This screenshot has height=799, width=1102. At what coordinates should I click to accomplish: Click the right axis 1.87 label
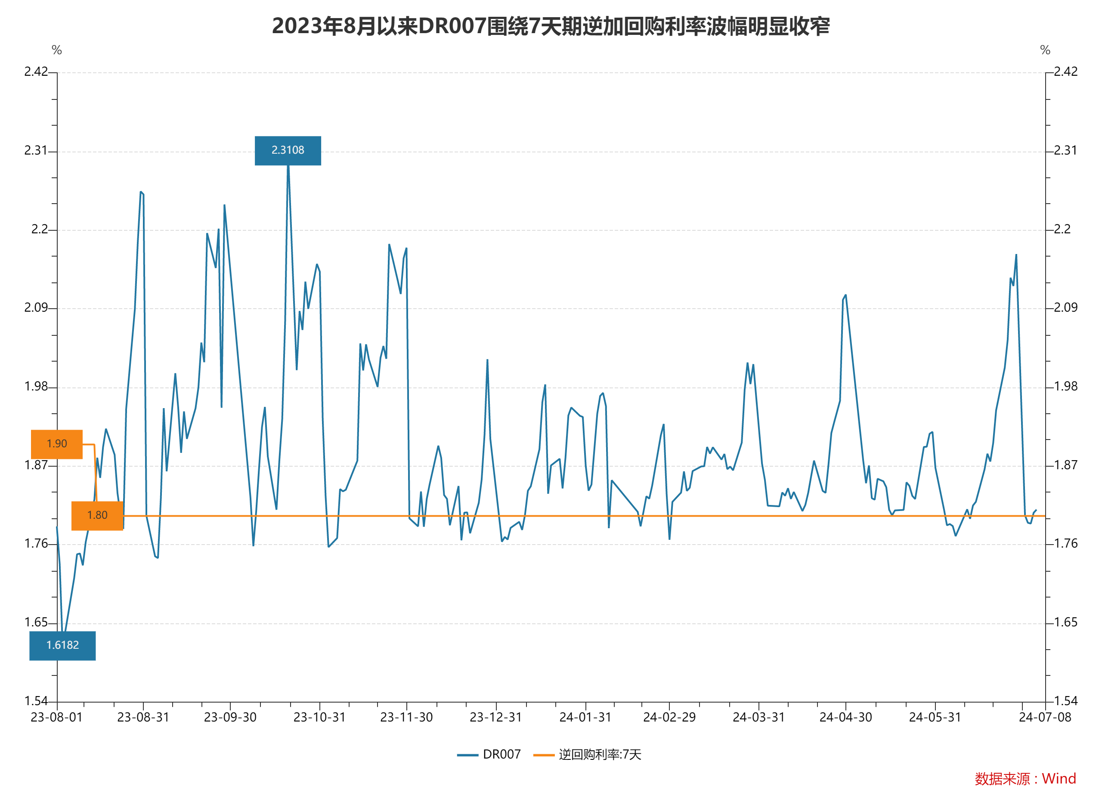click(x=1065, y=465)
